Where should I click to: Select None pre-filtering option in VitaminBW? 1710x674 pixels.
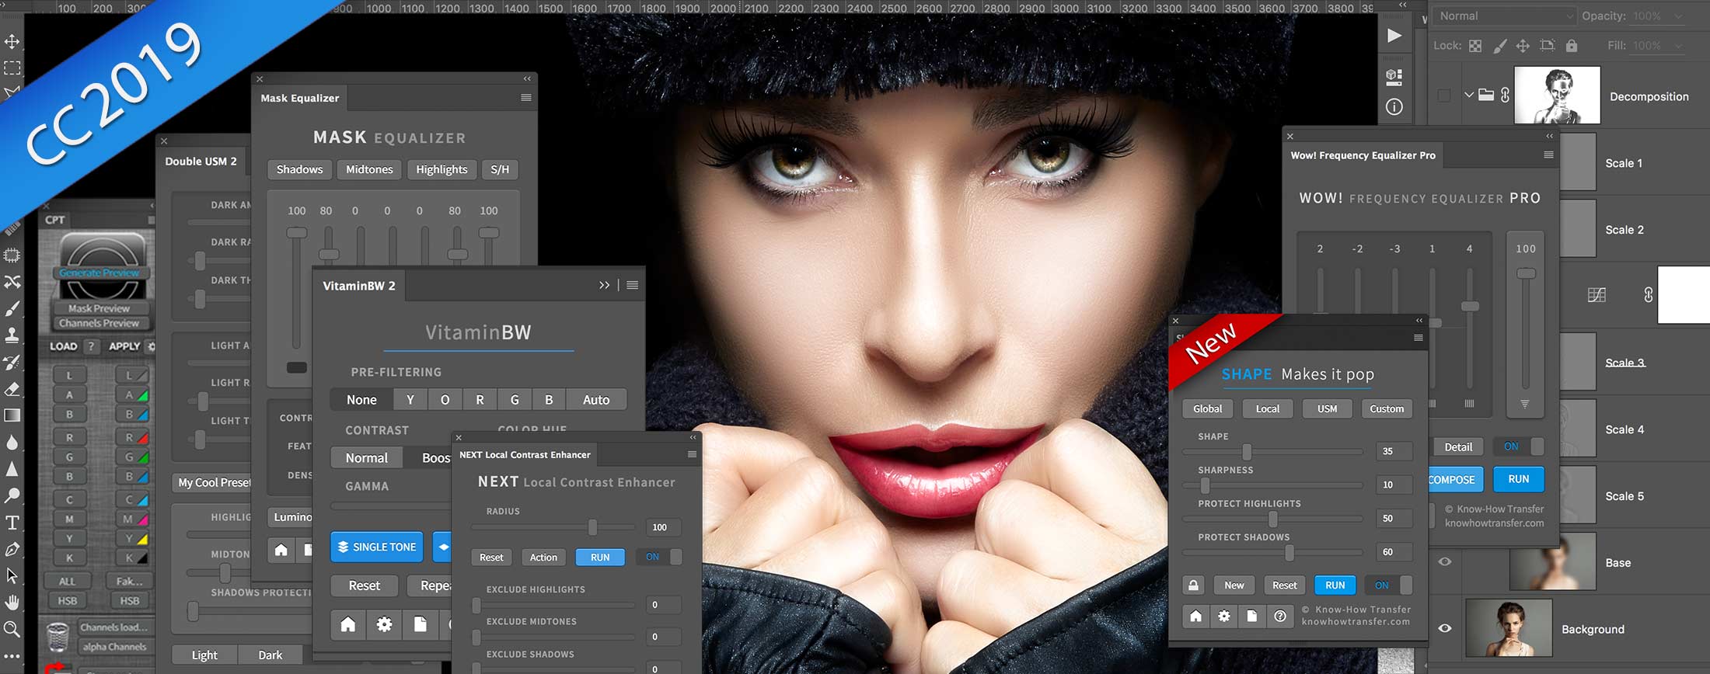[361, 400]
